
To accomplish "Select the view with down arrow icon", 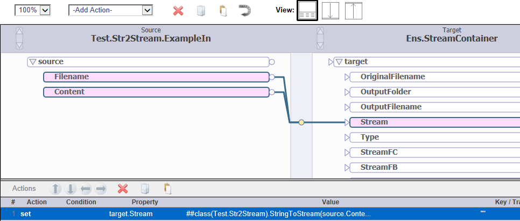I will (331, 11).
